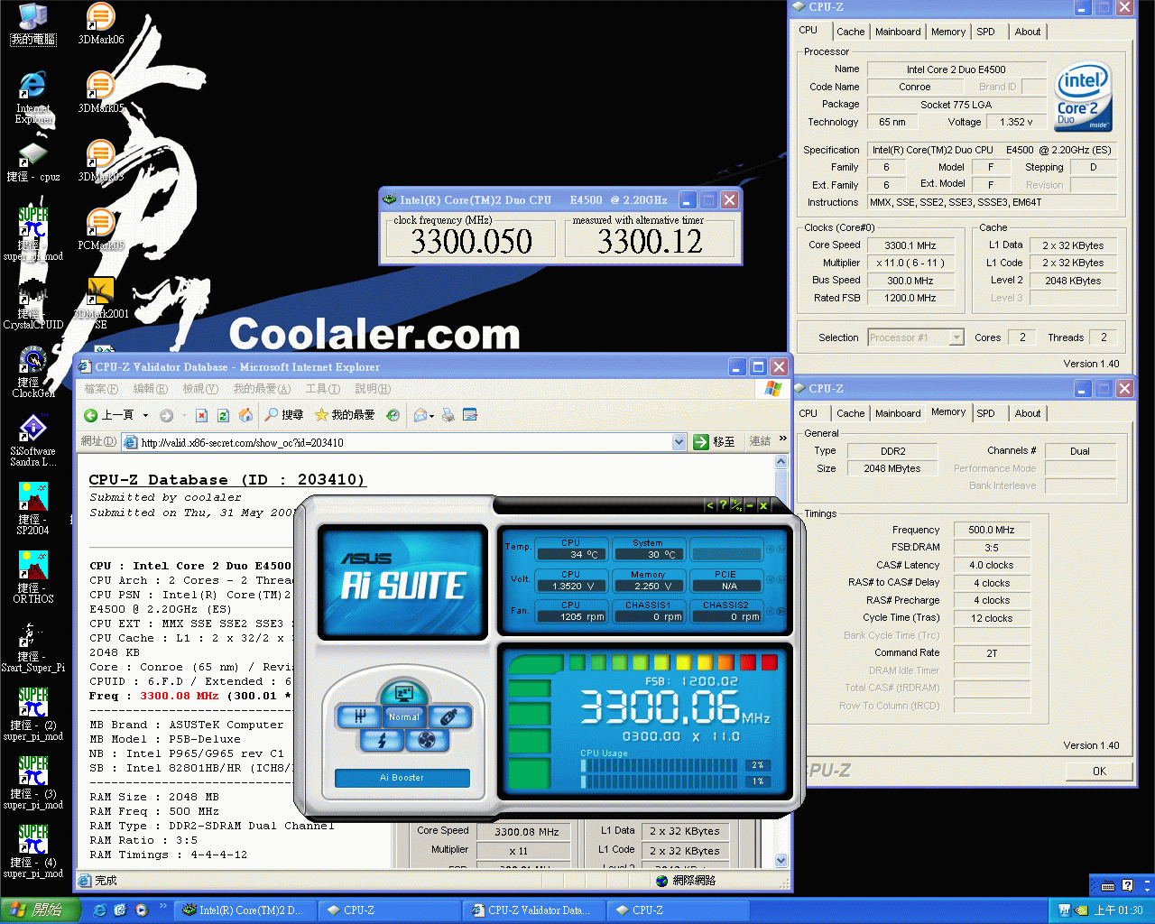Click 'Freq : 3300.08 MHz' text on web page
This screenshot has height=924, width=1155.
point(154,696)
